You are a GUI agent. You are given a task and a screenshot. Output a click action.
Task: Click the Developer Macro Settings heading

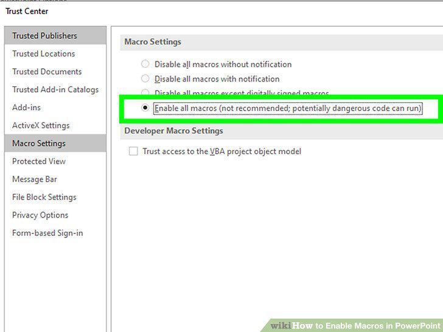point(173,131)
